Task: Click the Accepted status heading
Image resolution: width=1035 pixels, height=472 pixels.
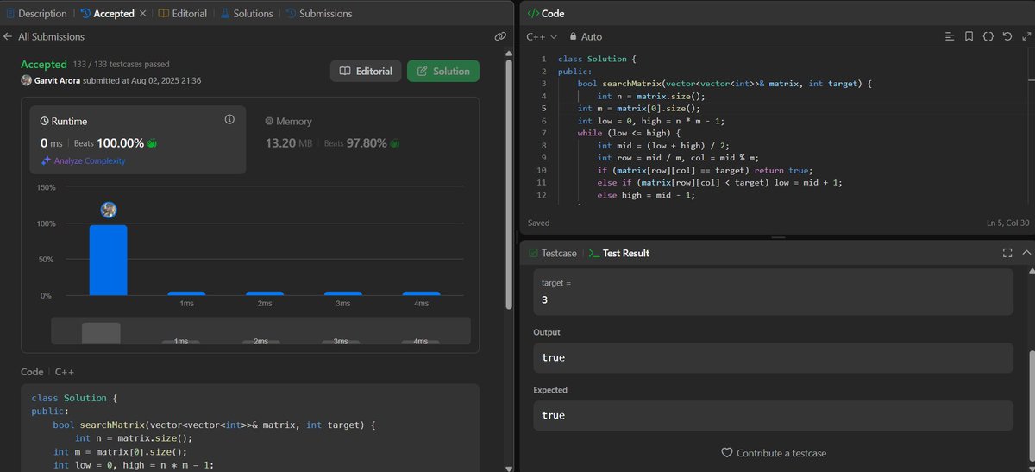Action: [44, 65]
